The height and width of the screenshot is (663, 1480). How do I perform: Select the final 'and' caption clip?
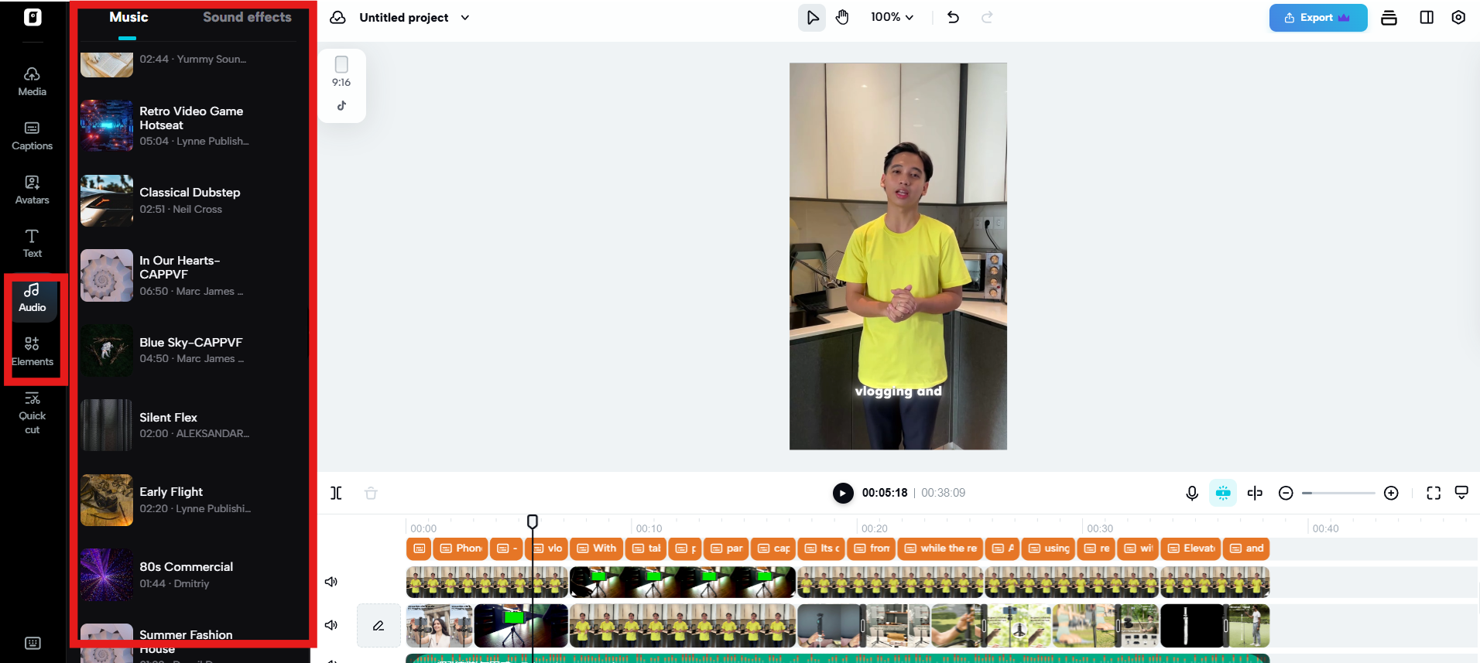click(1246, 549)
